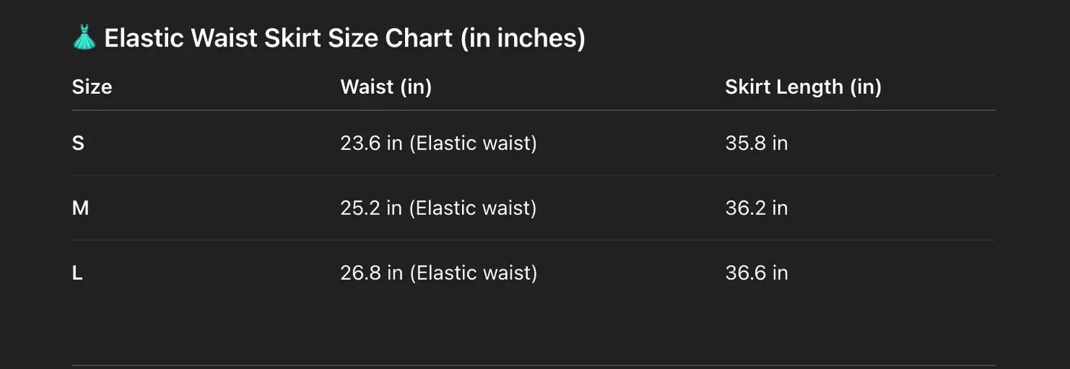Click the "(in inches)" text in the title
Screen dimensions: 1070x369
pos(523,38)
